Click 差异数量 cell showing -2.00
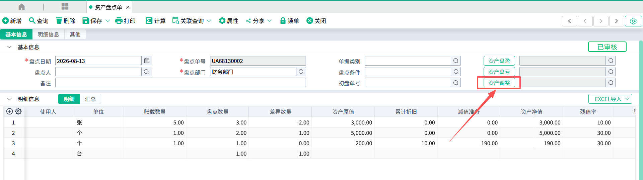Screen dimensions: 643x180 (280, 122)
